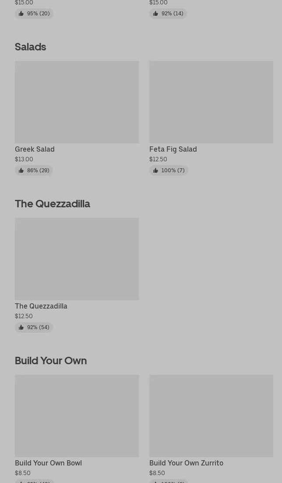Open the Greek Salad image
The width and height of the screenshot is (282, 483).
tap(77, 102)
